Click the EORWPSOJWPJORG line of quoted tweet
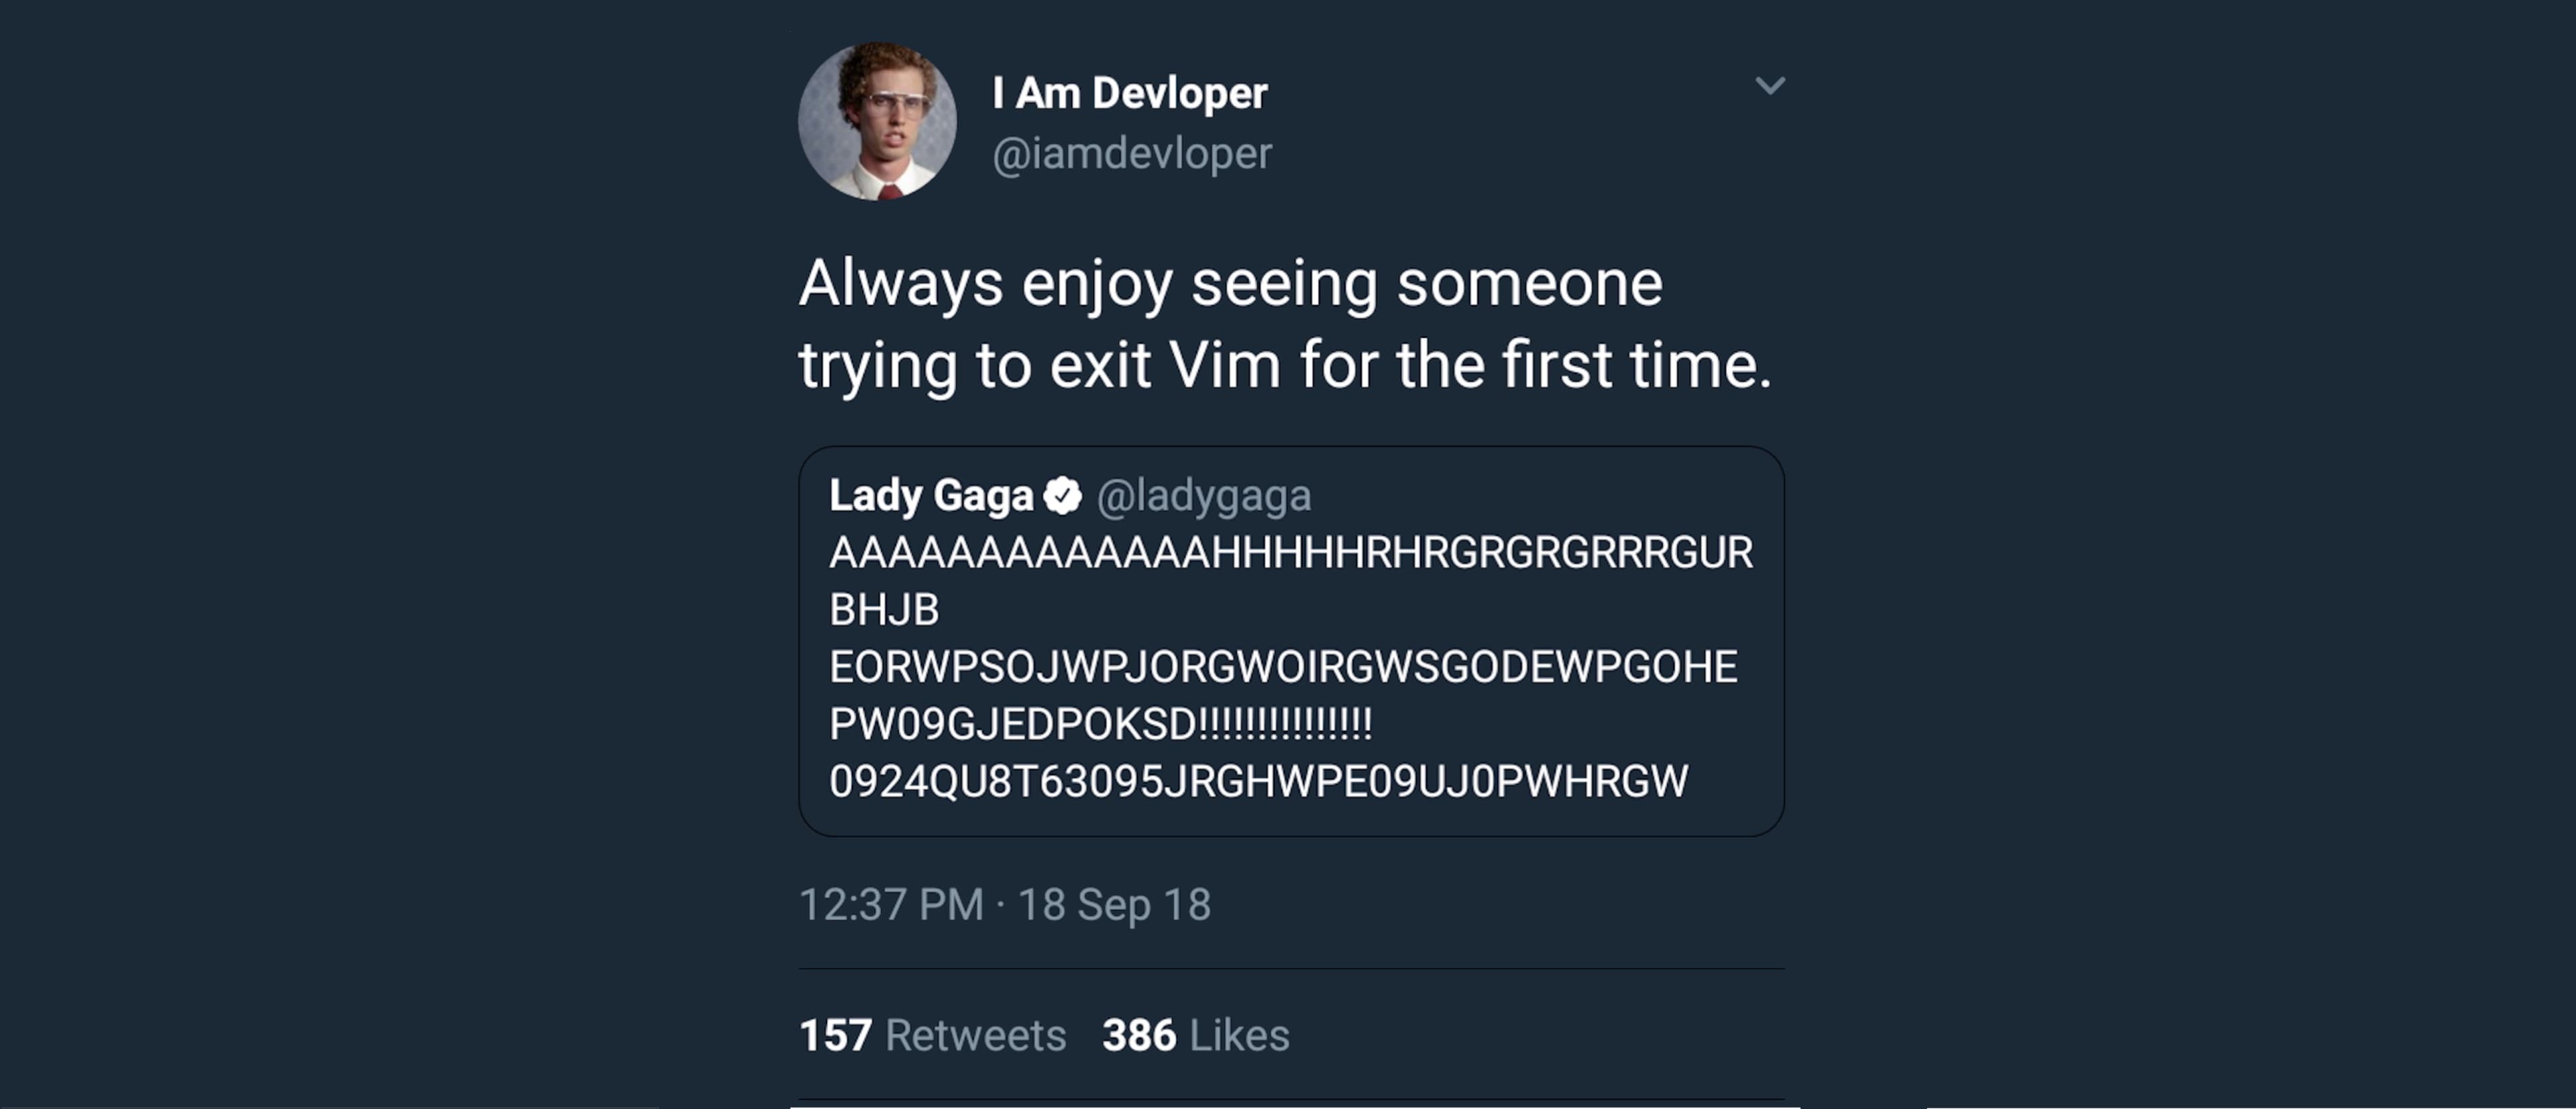 [x=1283, y=666]
